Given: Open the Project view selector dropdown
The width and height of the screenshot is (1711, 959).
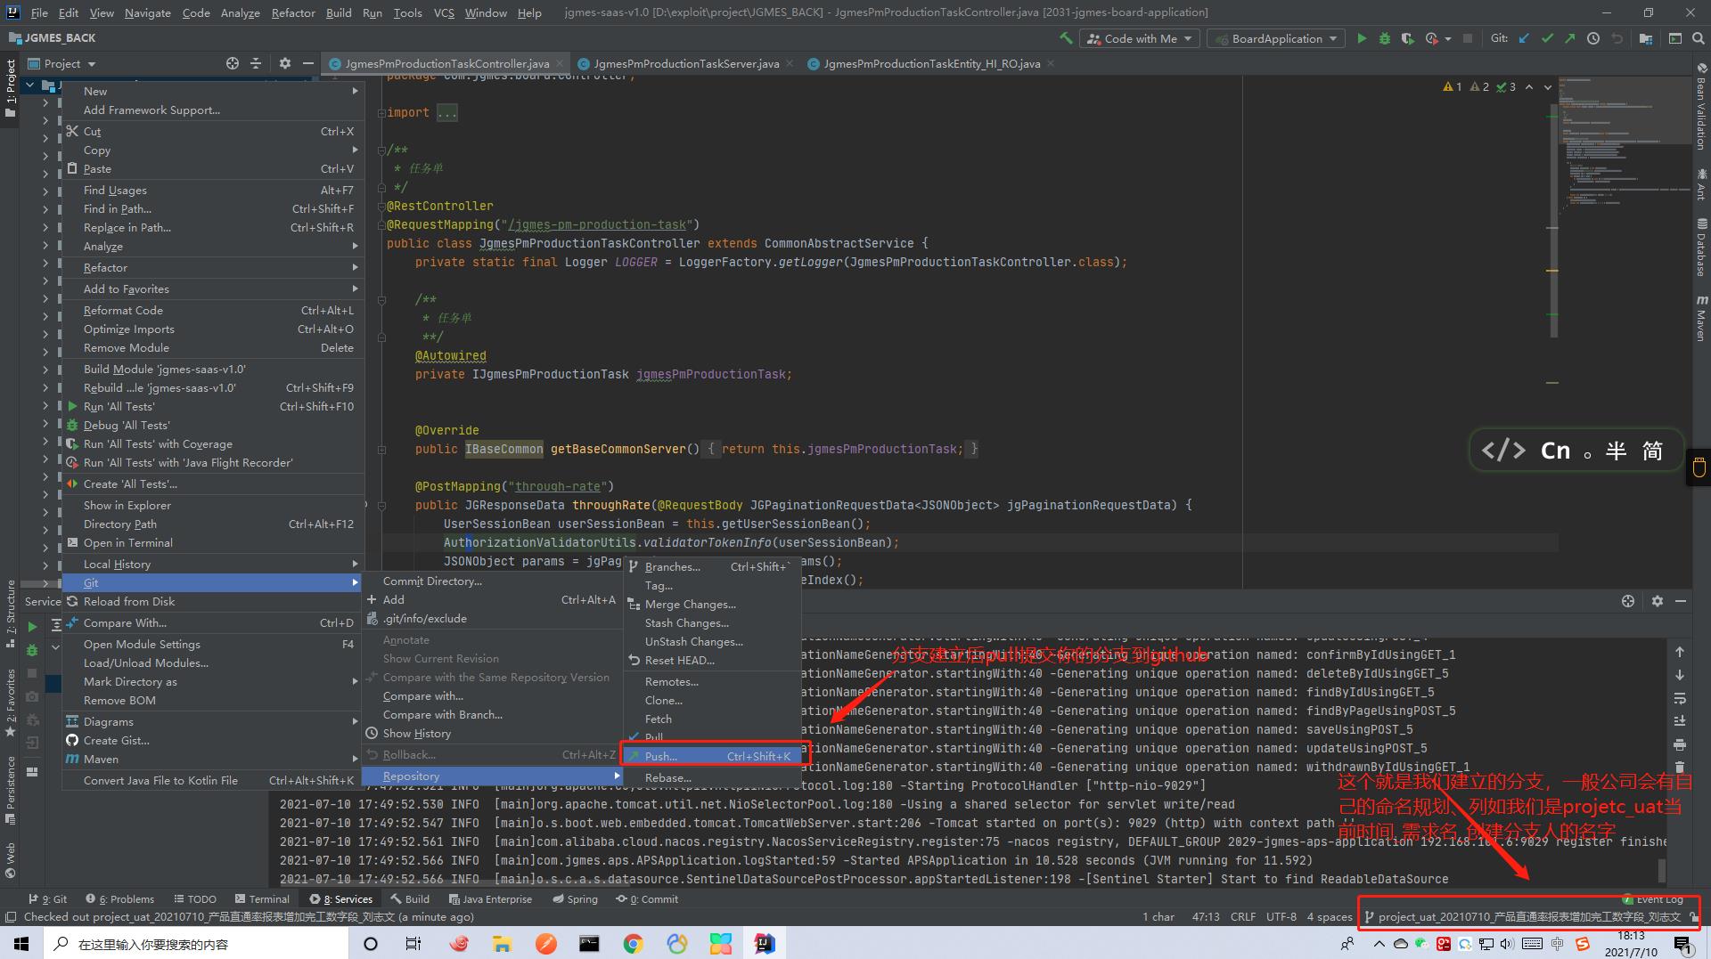Looking at the screenshot, I should (61, 63).
